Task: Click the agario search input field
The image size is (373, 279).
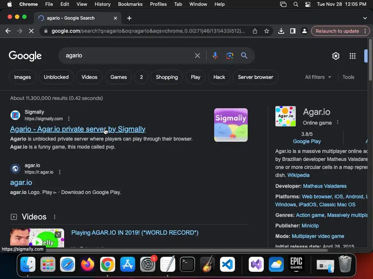Action: 129,56
